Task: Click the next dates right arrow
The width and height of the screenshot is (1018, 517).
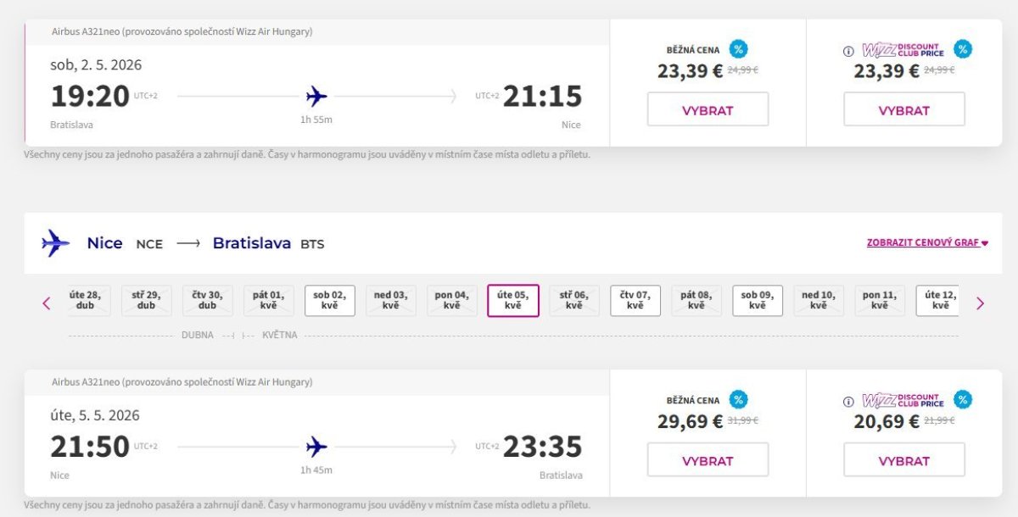Action: pos(980,303)
